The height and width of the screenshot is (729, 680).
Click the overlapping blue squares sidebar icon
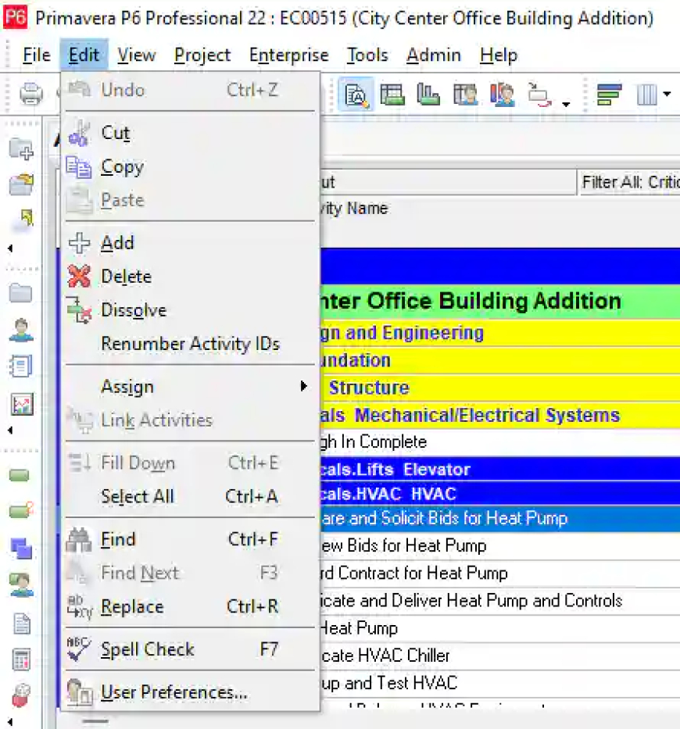click(x=21, y=549)
